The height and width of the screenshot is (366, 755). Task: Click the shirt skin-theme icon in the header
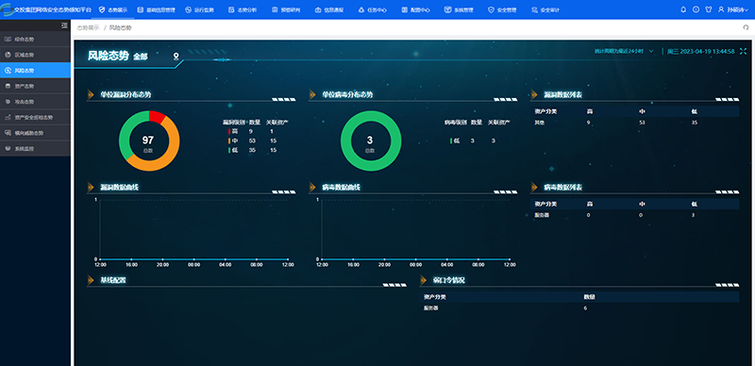coord(709,9)
